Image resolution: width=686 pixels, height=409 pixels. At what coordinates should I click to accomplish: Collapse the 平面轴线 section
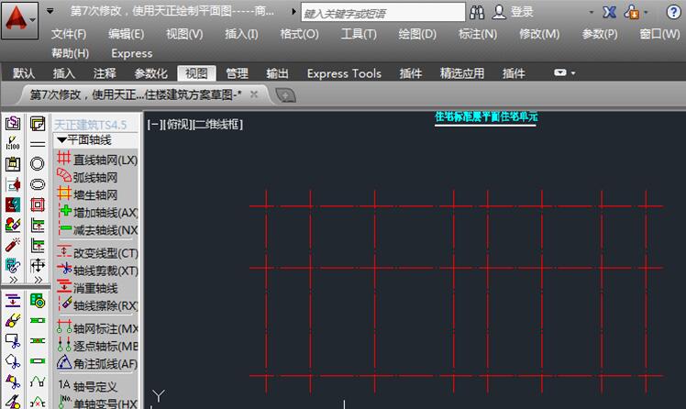click(x=61, y=139)
